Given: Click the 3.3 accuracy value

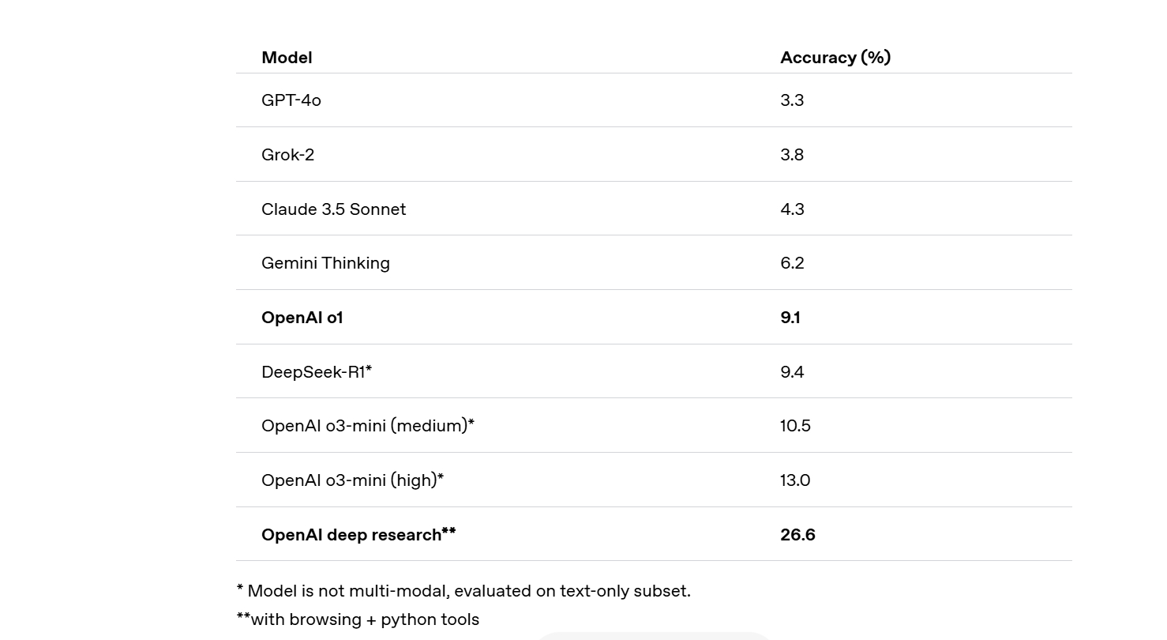Looking at the screenshot, I should pyautogui.click(x=792, y=100).
